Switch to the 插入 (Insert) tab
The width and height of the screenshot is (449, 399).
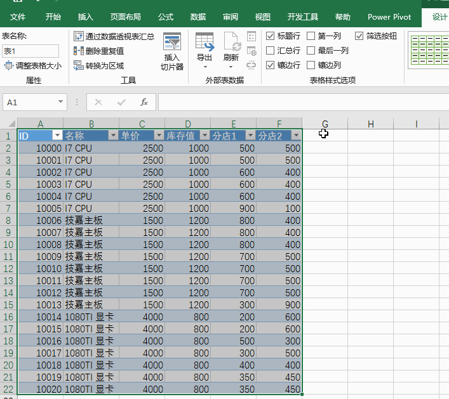coord(85,17)
